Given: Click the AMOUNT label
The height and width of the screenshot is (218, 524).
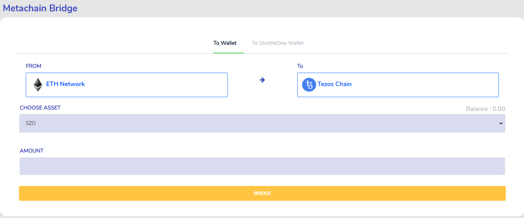Looking at the screenshot, I should point(32,151).
